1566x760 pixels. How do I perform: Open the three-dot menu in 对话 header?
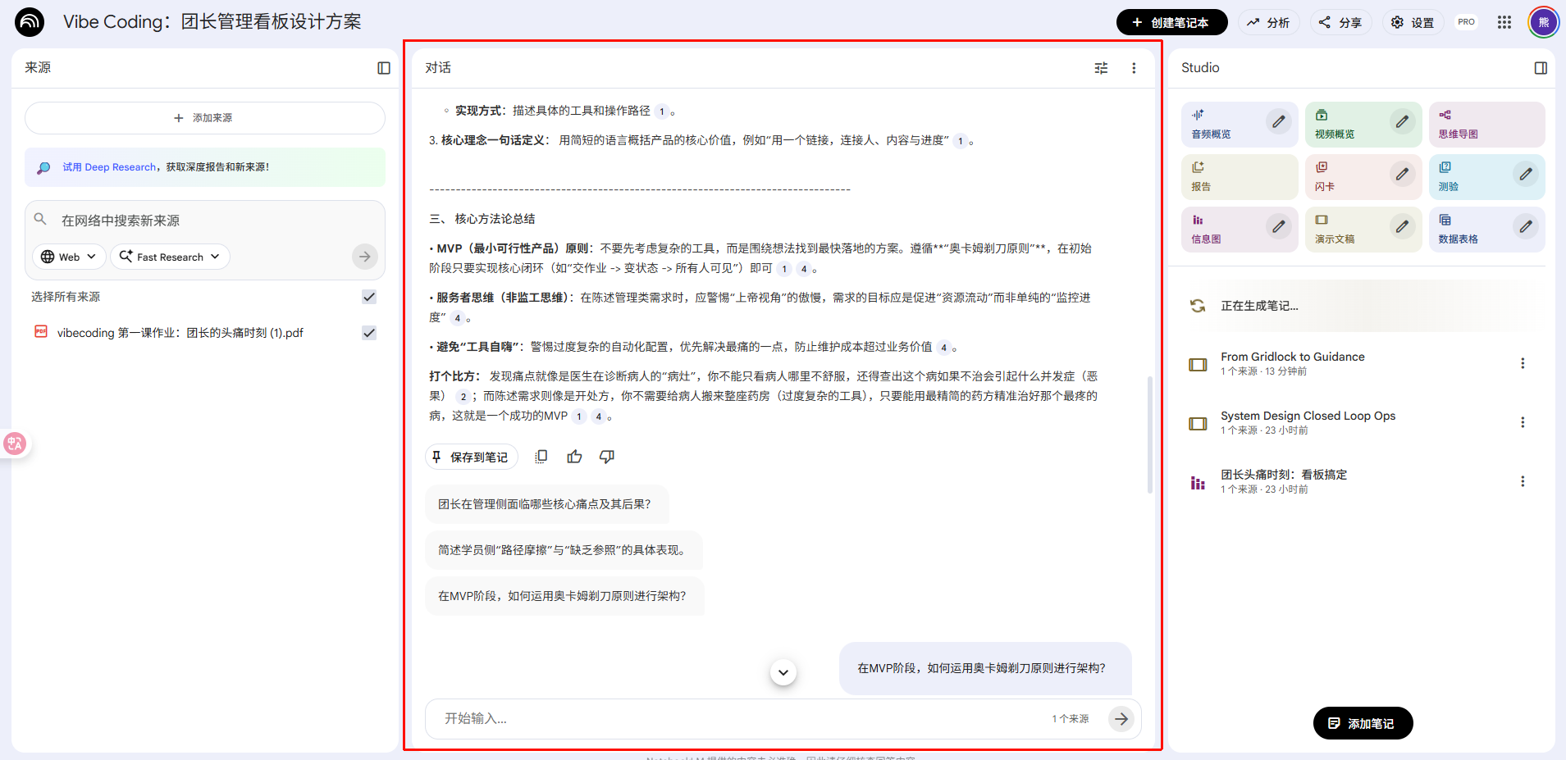[1135, 68]
